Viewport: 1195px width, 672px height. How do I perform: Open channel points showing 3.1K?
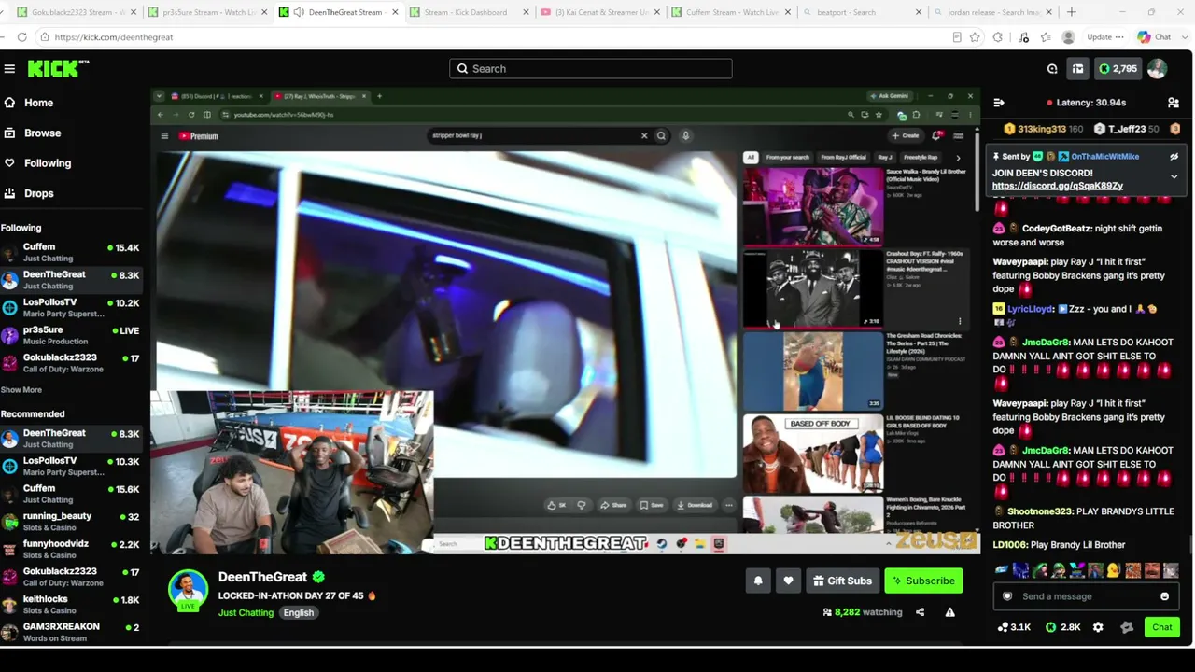click(x=1014, y=627)
